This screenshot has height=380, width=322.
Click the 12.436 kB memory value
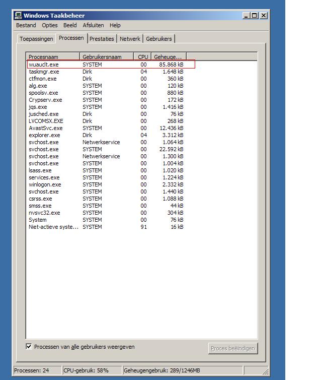click(x=171, y=128)
